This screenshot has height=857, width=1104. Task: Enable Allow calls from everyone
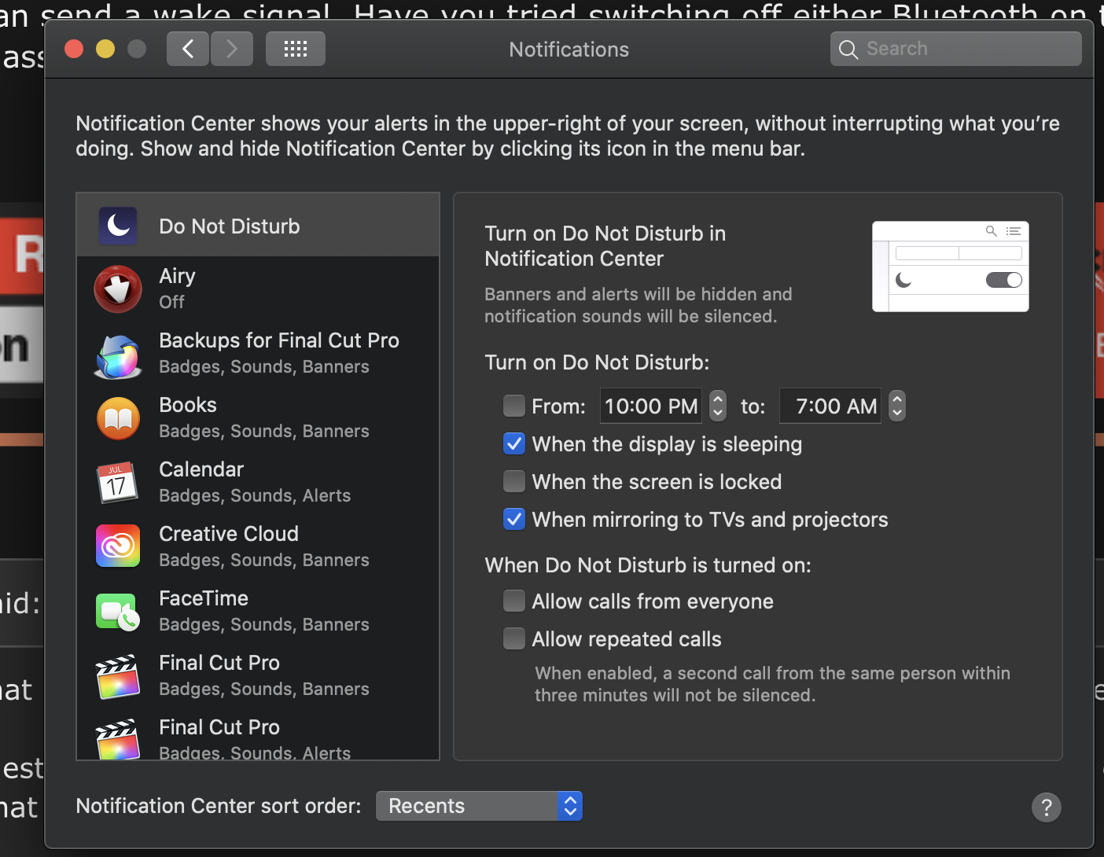tap(514, 601)
